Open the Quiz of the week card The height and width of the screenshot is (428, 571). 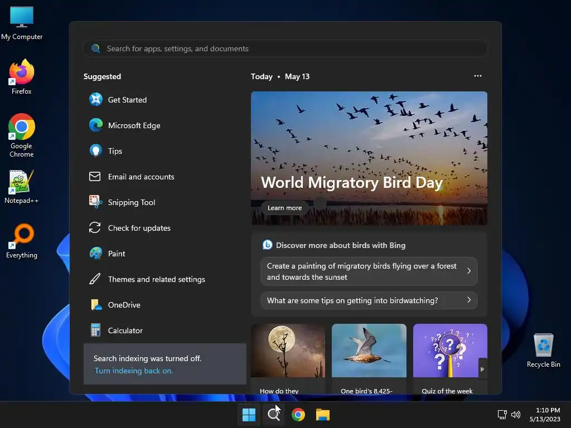(450, 358)
